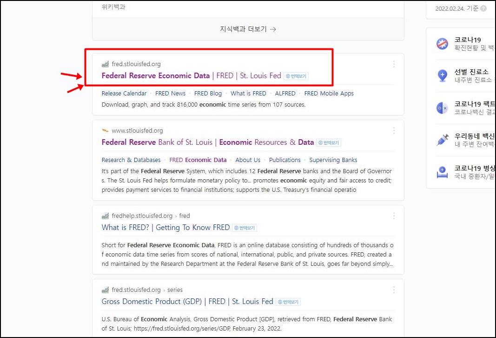Open options menu for fredhelp.stlouisfed.org result
The width and height of the screenshot is (496, 338).
tap(394, 216)
